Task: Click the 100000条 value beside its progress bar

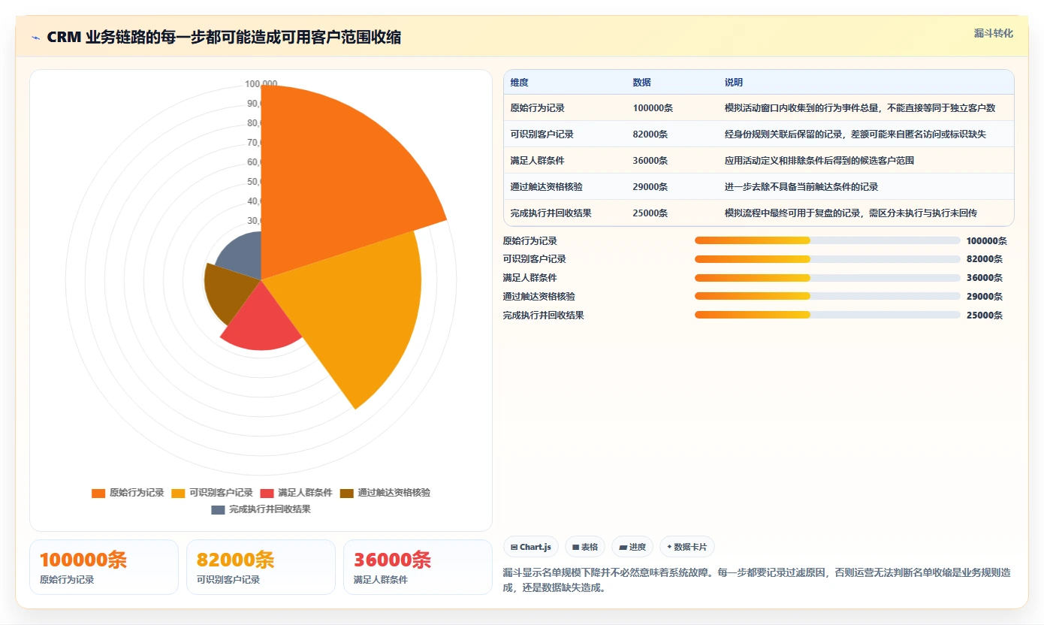Action: [x=986, y=241]
